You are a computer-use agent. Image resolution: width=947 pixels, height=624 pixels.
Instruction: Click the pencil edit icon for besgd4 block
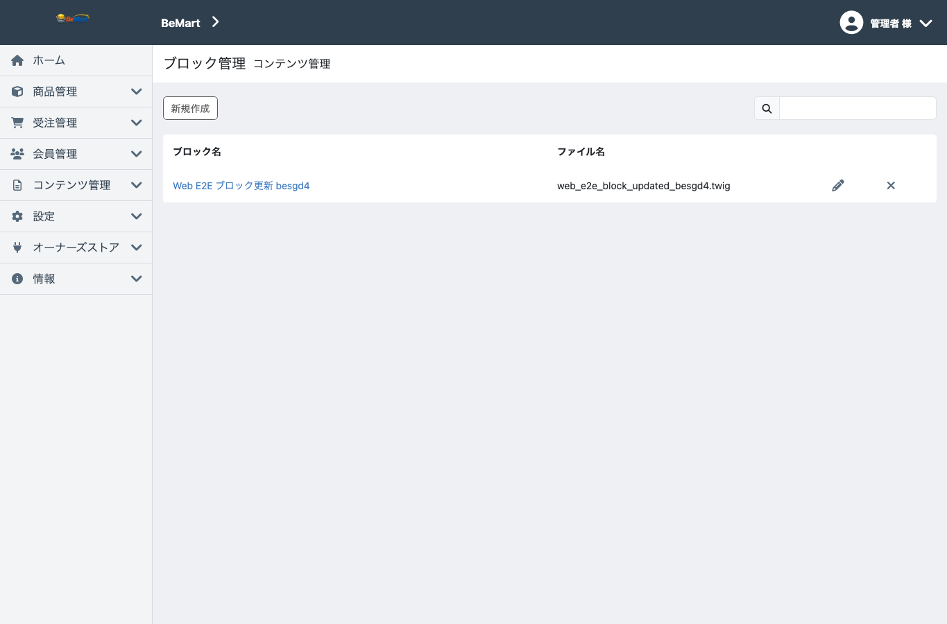point(838,186)
